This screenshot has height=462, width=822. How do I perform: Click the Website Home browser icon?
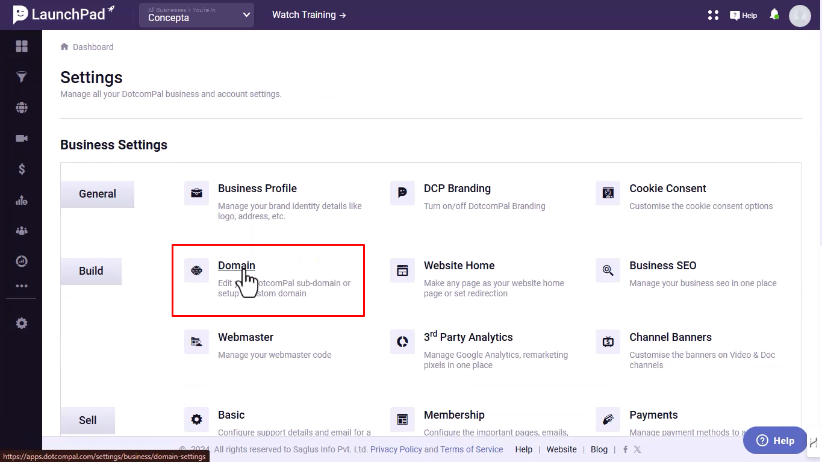[402, 270]
